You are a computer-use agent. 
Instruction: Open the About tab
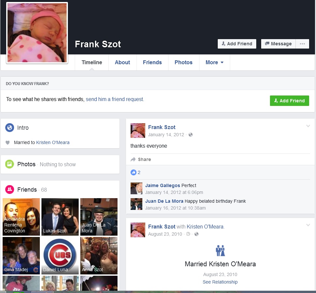pyautogui.click(x=122, y=62)
